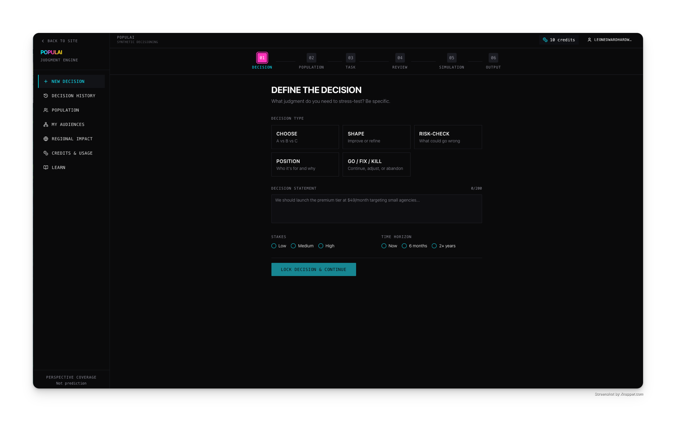Click the coins icon in credits badge

[x=545, y=40]
